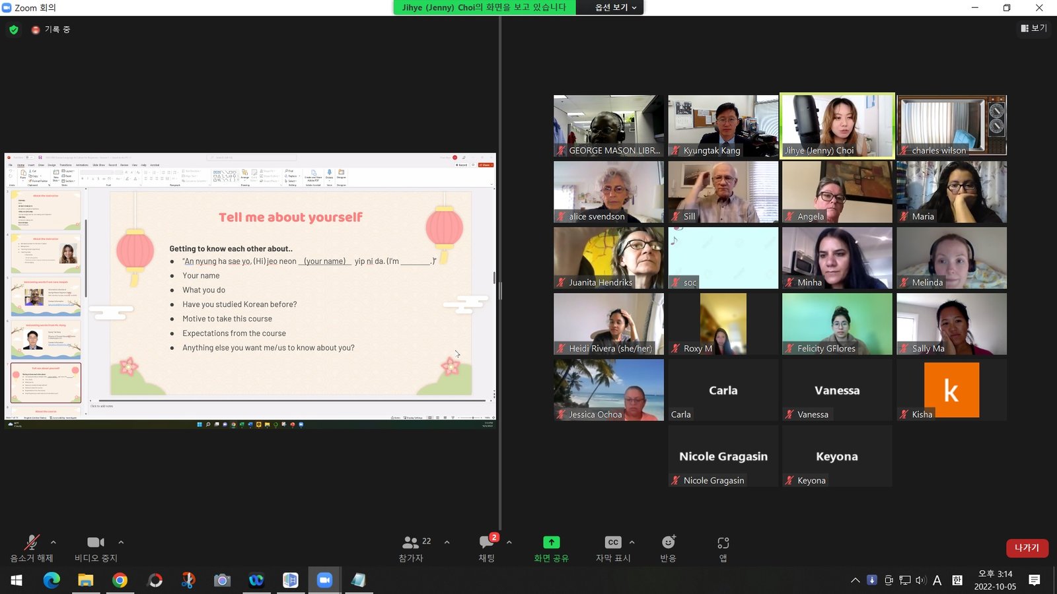Click the green share screen icon
The image size is (1057, 594).
(x=551, y=543)
